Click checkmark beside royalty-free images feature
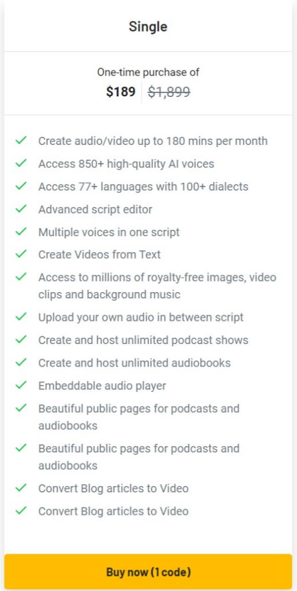The image size is (297, 591). [21, 276]
